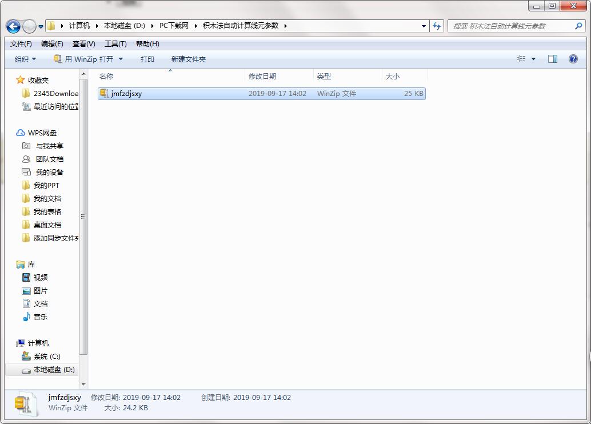Open the 帮助(H) menu
Viewport: 591px width, 424px height.
click(x=147, y=44)
